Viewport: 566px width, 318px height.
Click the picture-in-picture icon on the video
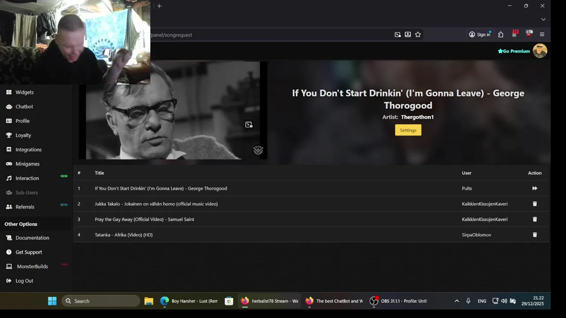tap(249, 125)
